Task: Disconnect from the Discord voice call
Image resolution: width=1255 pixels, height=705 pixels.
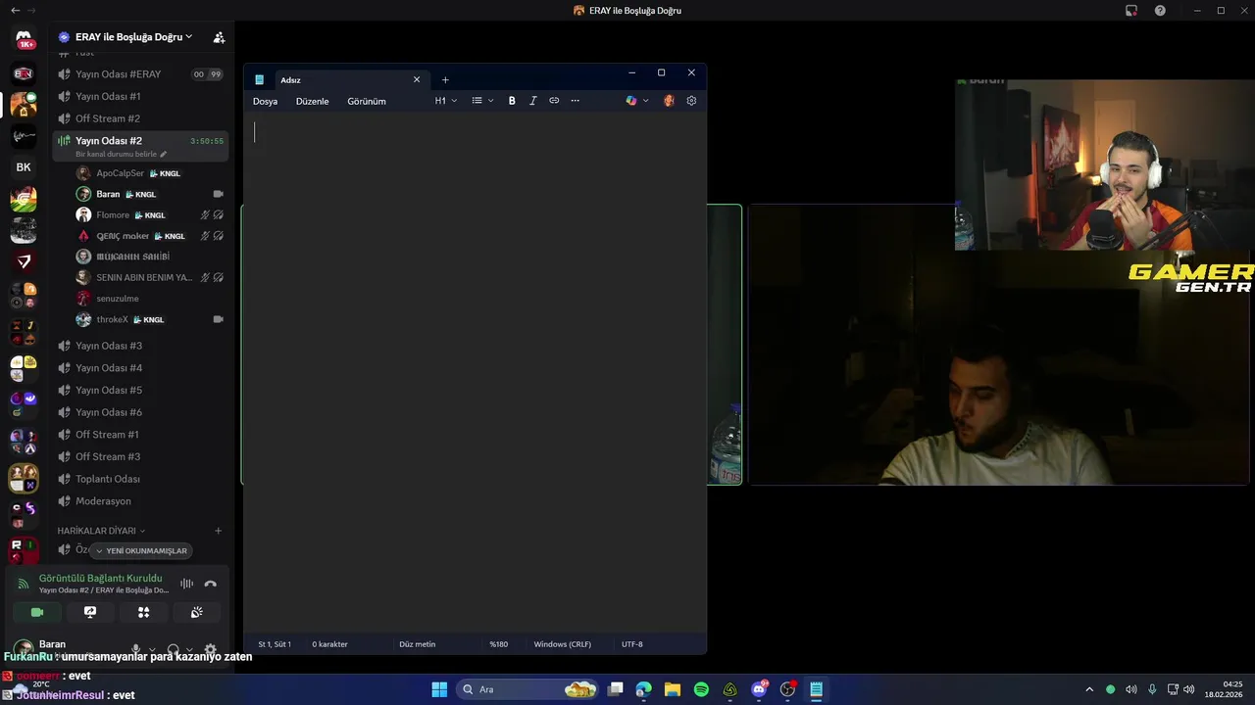Action: (210, 584)
